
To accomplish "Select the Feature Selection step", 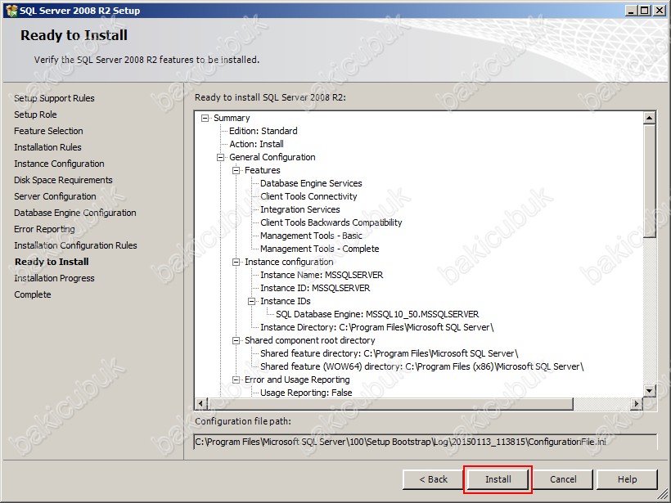I will [48, 131].
